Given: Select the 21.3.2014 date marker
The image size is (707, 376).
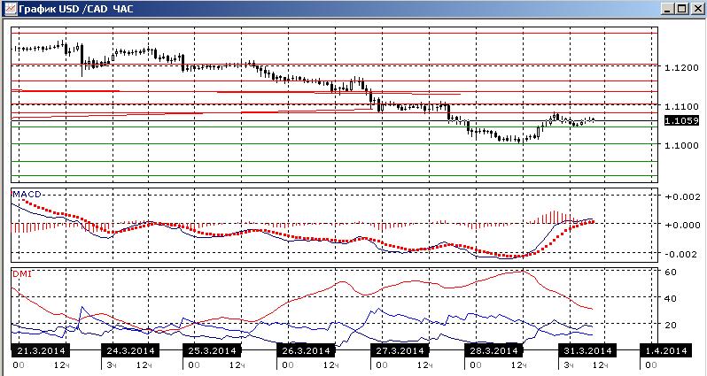Looking at the screenshot, I should coord(41,350).
